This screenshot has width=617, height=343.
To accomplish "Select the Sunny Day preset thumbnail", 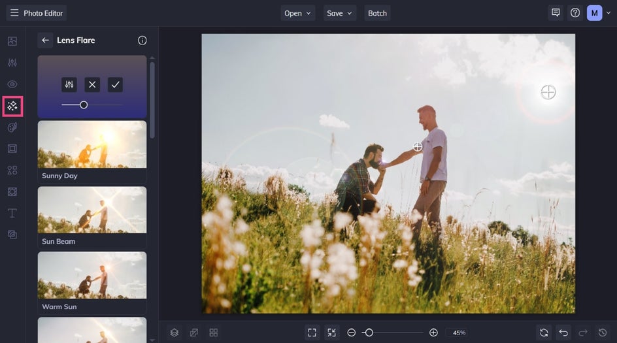I will tap(92, 144).
